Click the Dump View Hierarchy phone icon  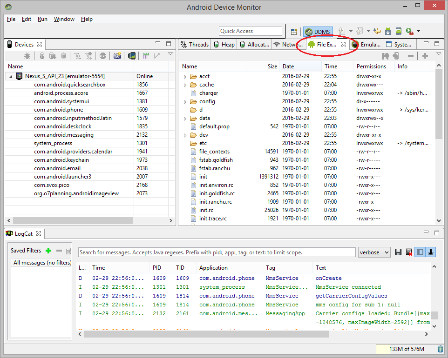point(132,56)
